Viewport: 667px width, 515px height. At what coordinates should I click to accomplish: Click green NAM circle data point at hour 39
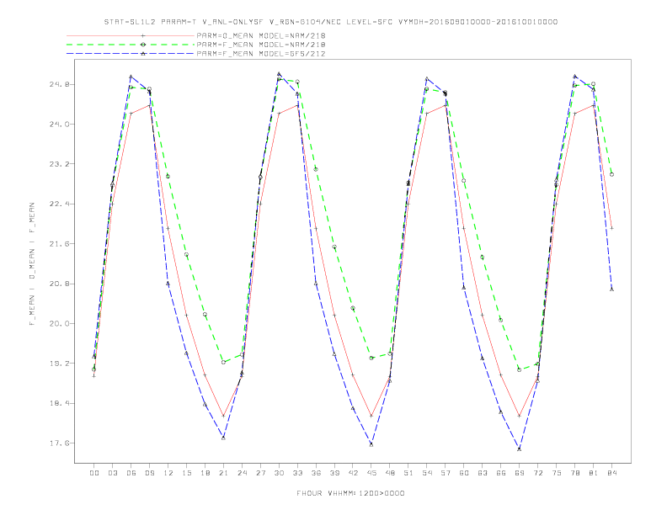coord(334,247)
